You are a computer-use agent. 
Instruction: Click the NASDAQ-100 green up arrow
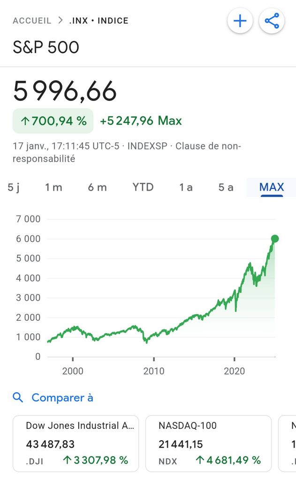tap(200, 460)
